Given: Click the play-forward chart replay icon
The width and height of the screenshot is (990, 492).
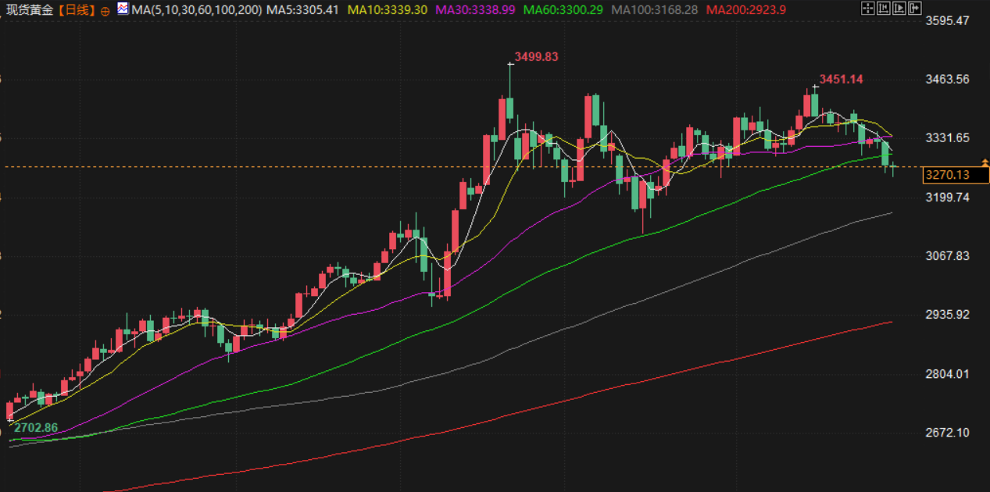Looking at the screenshot, I should tap(899, 9).
